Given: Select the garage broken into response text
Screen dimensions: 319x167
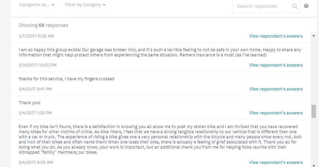Looking at the screenshot, I should pyautogui.click(x=159, y=52).
